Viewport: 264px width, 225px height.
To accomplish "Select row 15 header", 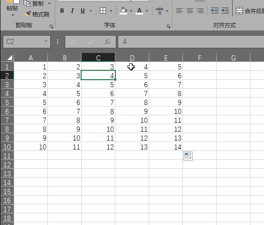I will pyautogui.click(x=7, y=191).
